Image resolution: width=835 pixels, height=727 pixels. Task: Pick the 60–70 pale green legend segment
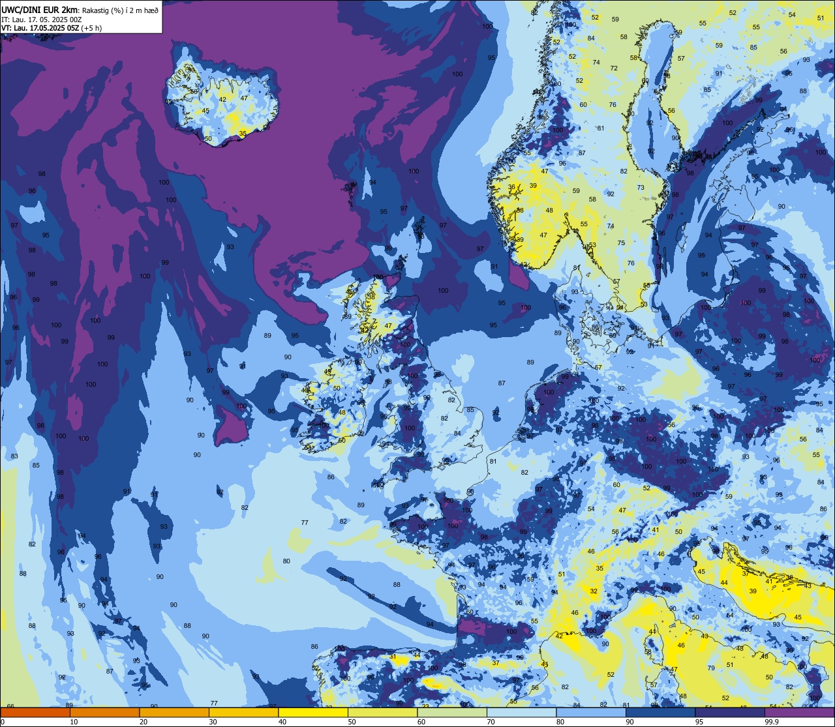click(452, 713)
